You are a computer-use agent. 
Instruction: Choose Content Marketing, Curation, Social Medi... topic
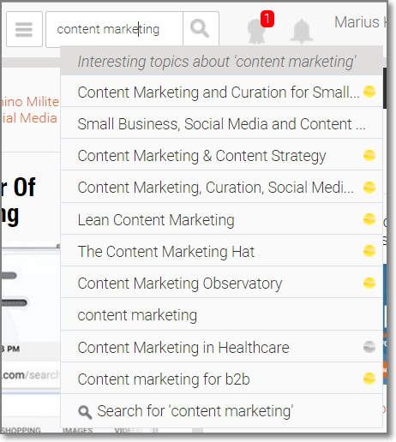click(x=221, y=187)
